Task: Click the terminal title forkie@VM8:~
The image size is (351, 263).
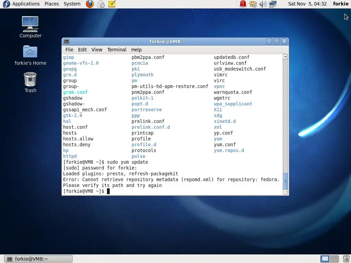Action: tap(167, 41)
